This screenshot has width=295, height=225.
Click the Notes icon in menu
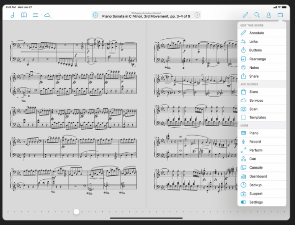coord(243,67)
